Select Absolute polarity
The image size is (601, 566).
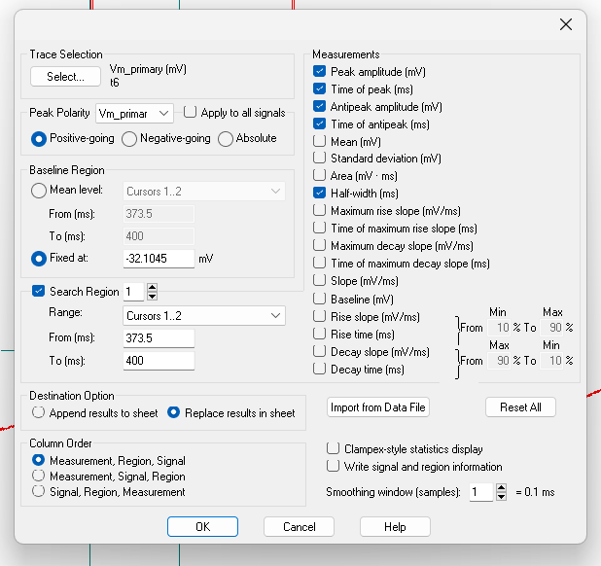click(x=226, y=139)
